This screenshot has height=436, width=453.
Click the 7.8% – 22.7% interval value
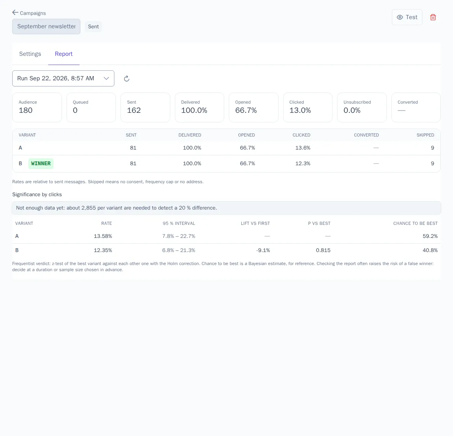point(179,236)
